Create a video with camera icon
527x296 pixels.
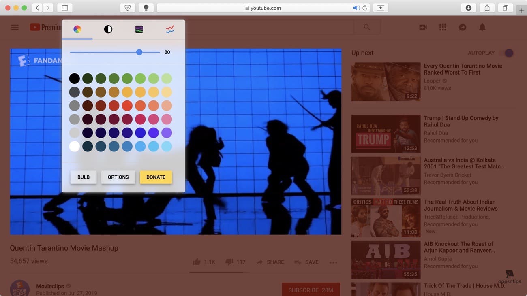pos(423,27)
